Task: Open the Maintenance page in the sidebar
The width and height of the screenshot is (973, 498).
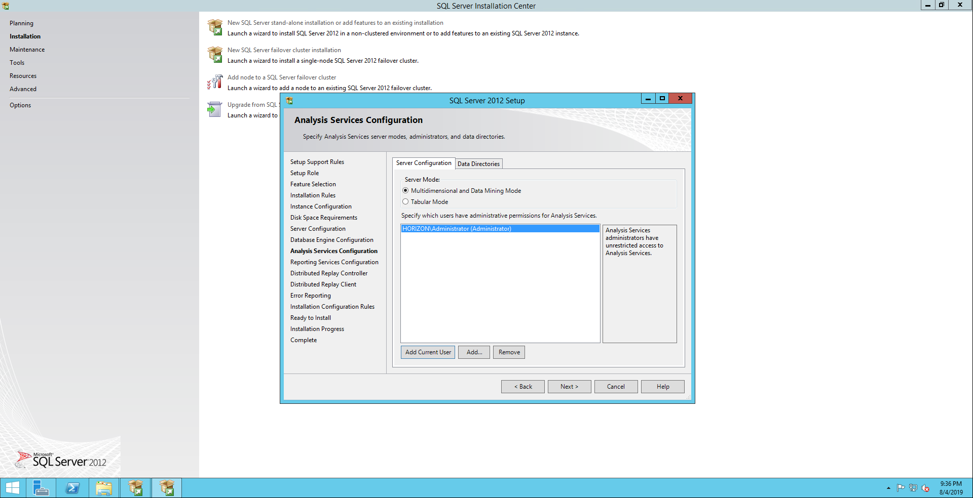Action: click(27, 50)
